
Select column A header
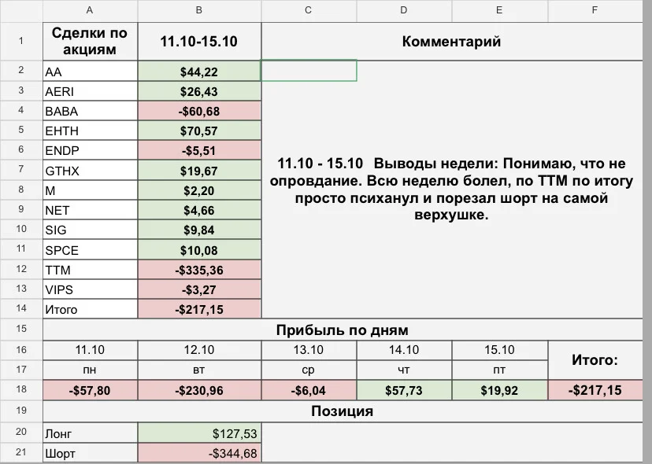pyautogui.click(x=90, y=10)
